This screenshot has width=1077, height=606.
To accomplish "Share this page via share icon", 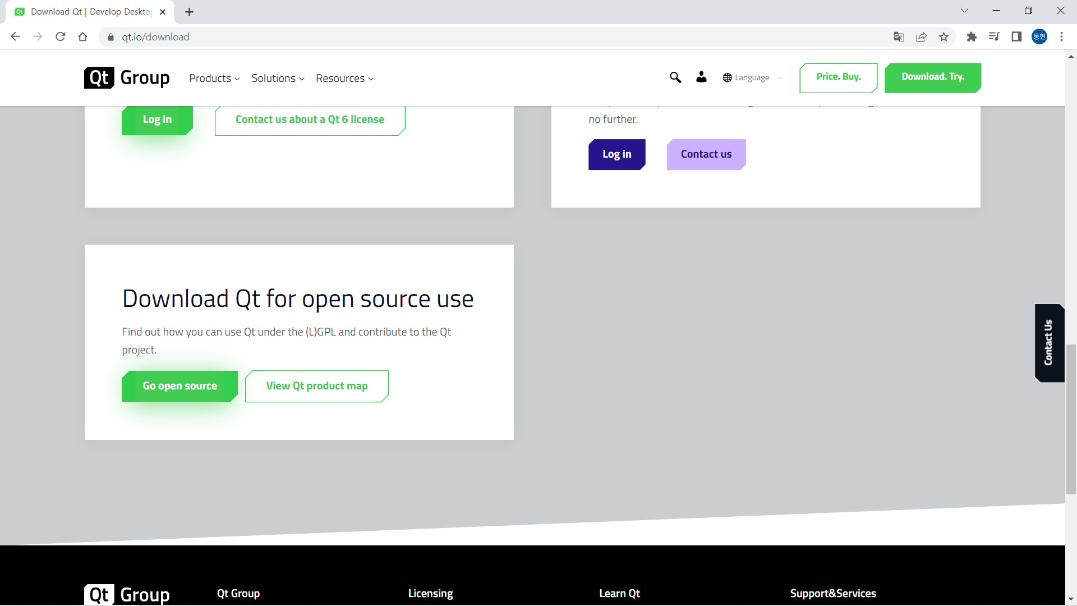I will (921, 37).
